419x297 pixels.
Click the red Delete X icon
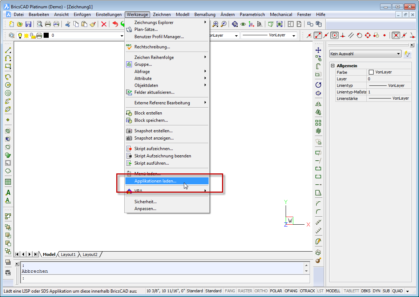pyautogui.click(x=104, y=24)
